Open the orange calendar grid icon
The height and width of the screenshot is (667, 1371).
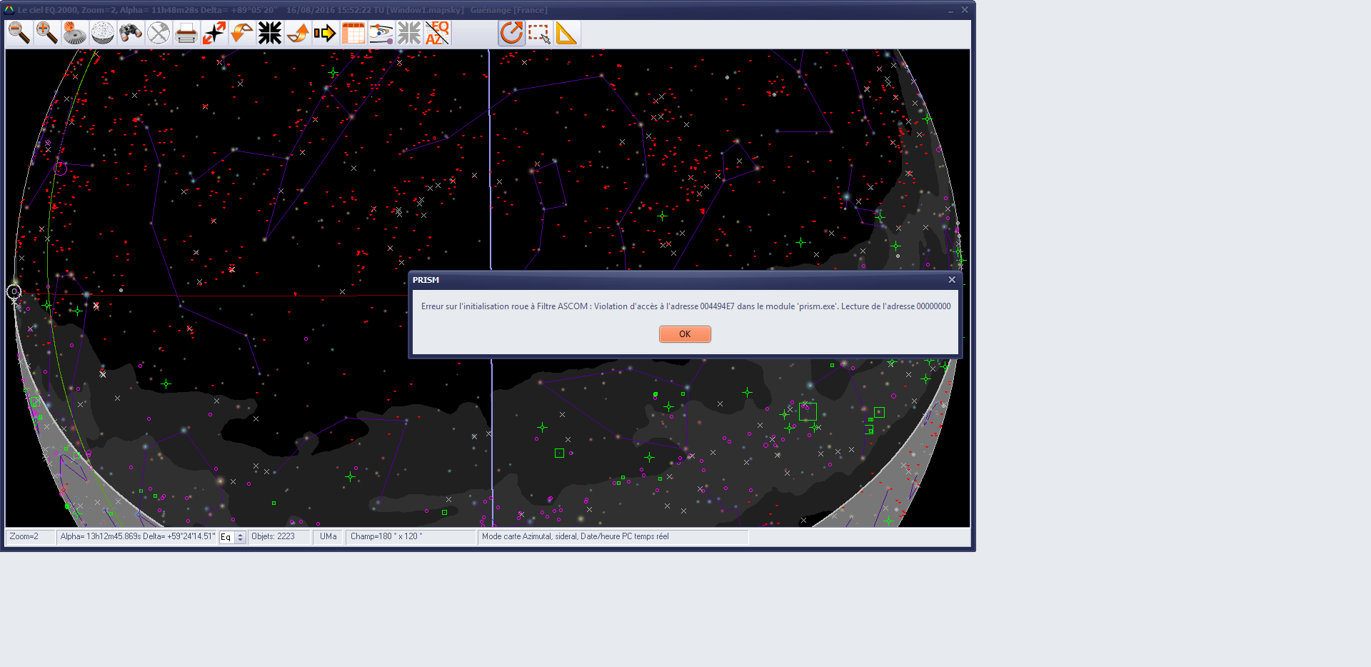(353, 33)
